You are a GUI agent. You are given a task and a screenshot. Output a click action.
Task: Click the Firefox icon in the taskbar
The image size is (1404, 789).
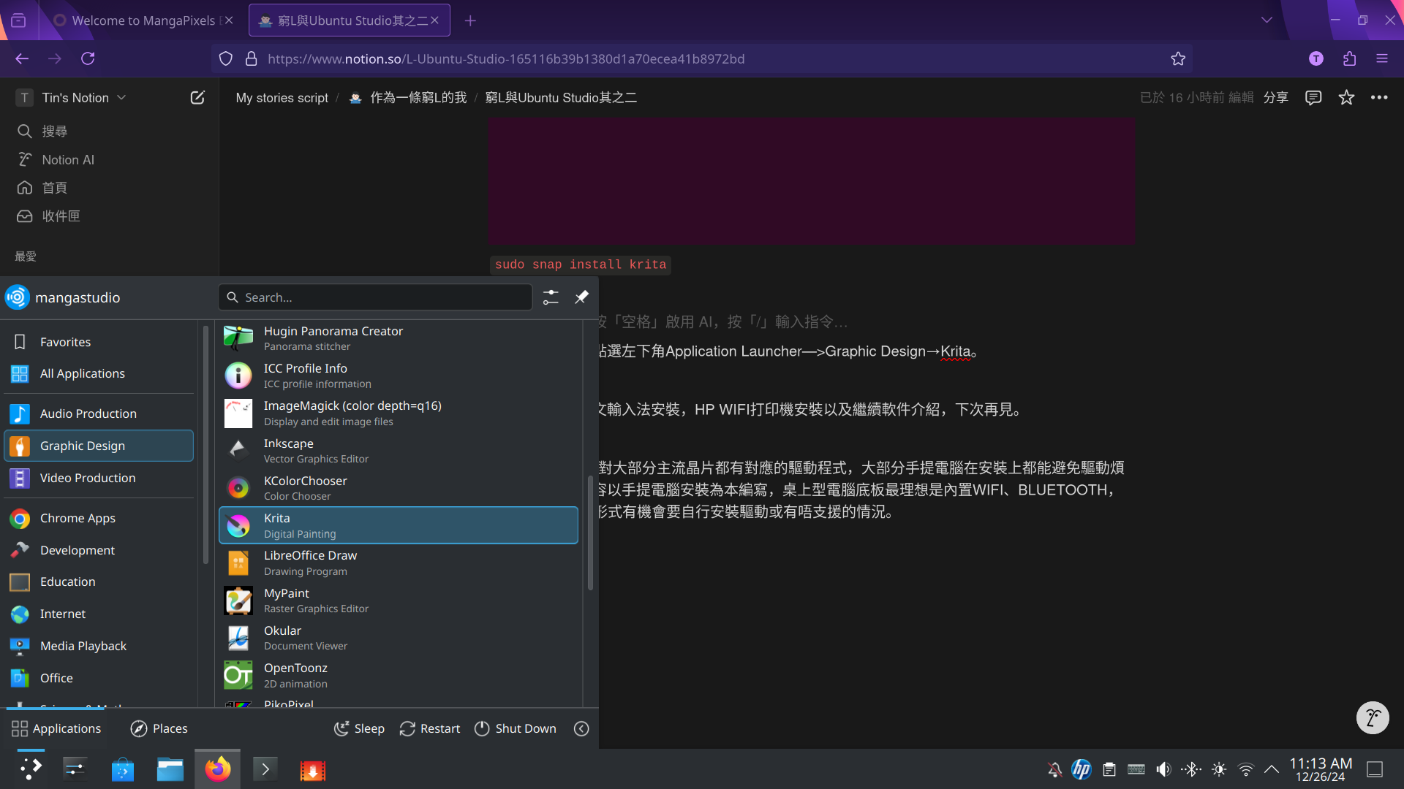click(217, 769)
